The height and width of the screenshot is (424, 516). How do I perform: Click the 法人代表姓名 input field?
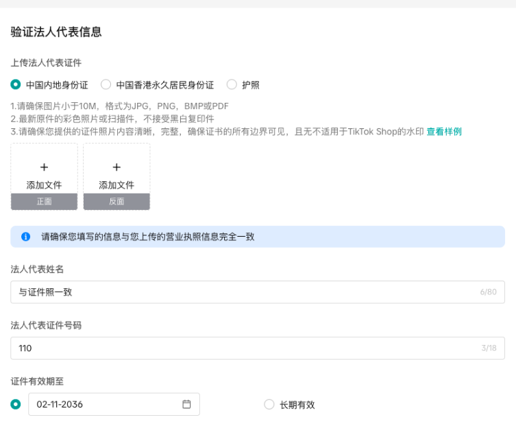click(258, 292)
